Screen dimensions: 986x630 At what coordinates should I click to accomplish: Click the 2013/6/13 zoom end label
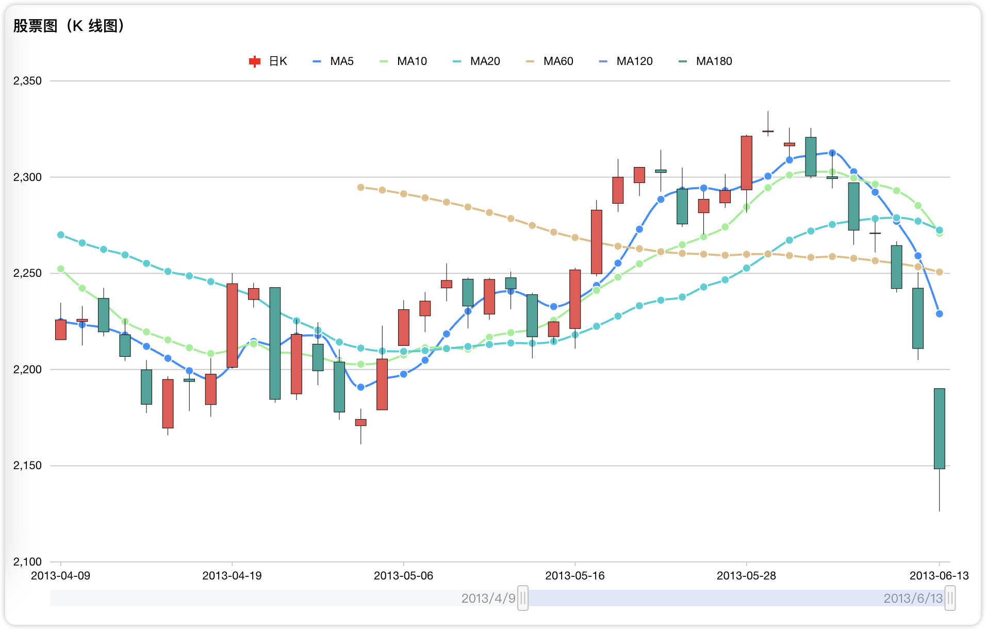pos(913,598)
